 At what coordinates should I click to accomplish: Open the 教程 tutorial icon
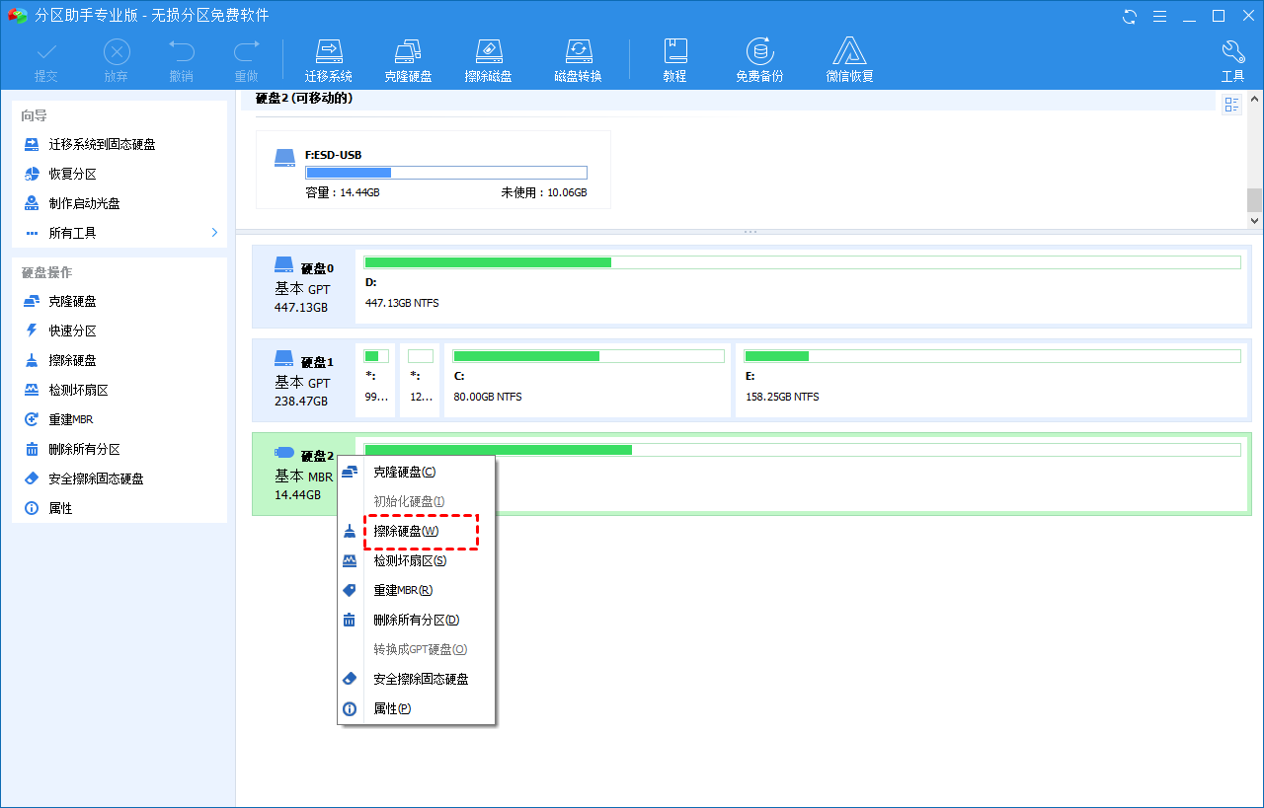point(674,60)
